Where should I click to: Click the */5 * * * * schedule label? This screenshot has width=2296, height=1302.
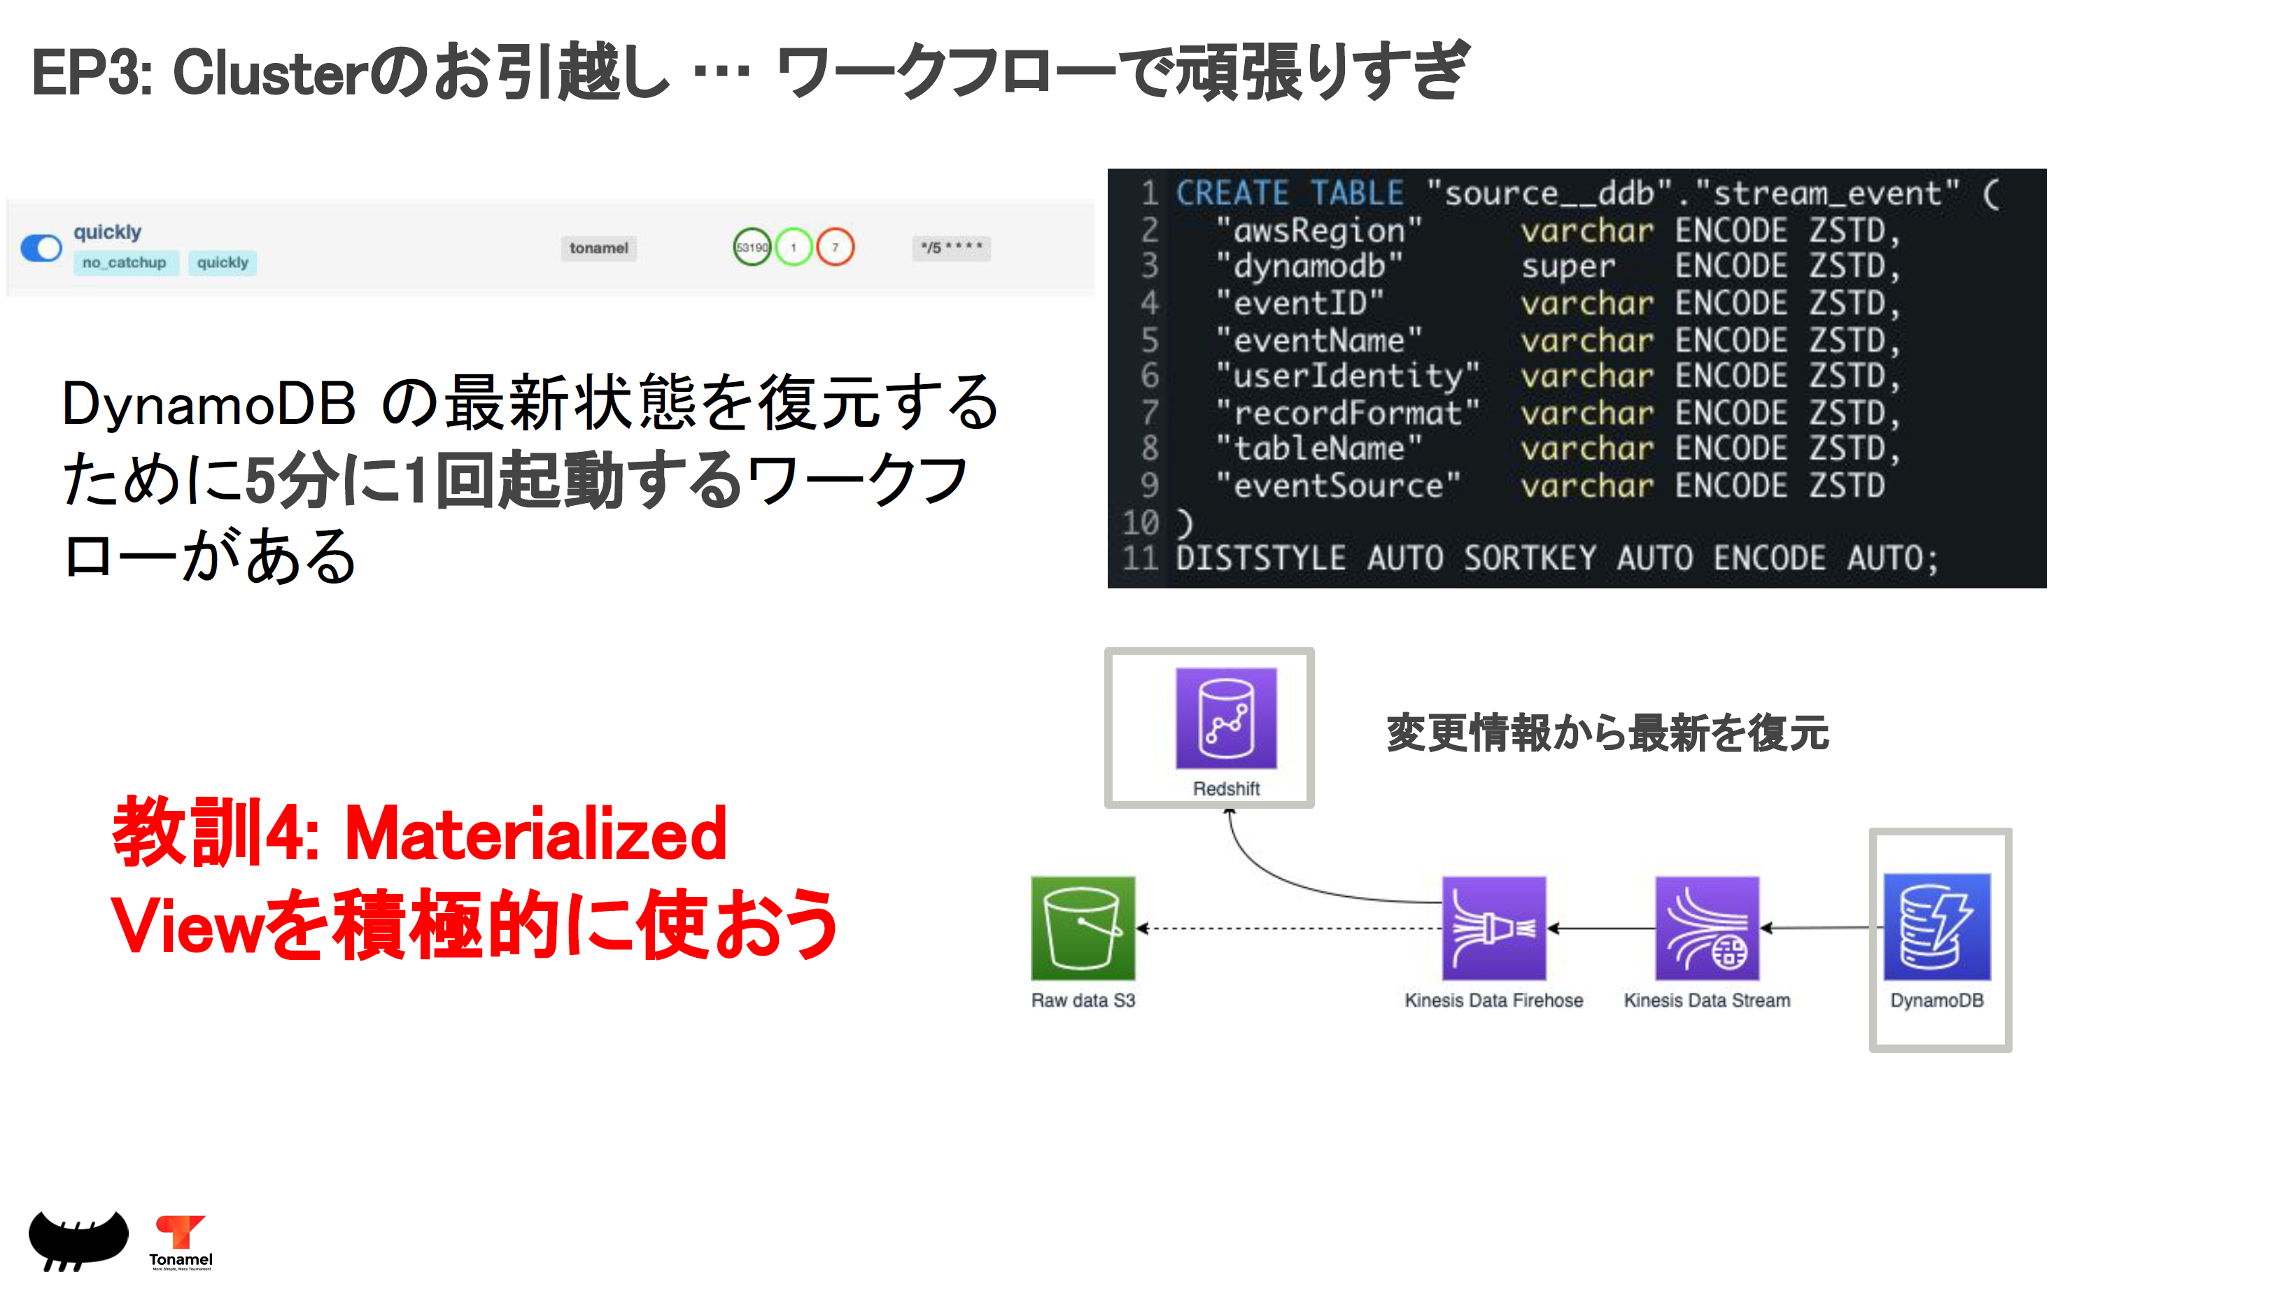pos(951,248)
